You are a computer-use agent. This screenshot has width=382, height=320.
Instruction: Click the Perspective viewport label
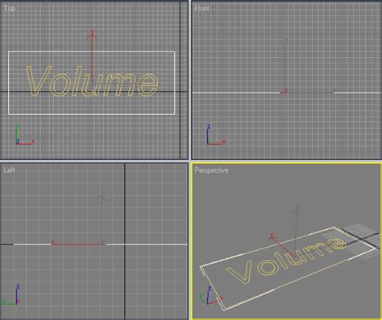point(211,170)
